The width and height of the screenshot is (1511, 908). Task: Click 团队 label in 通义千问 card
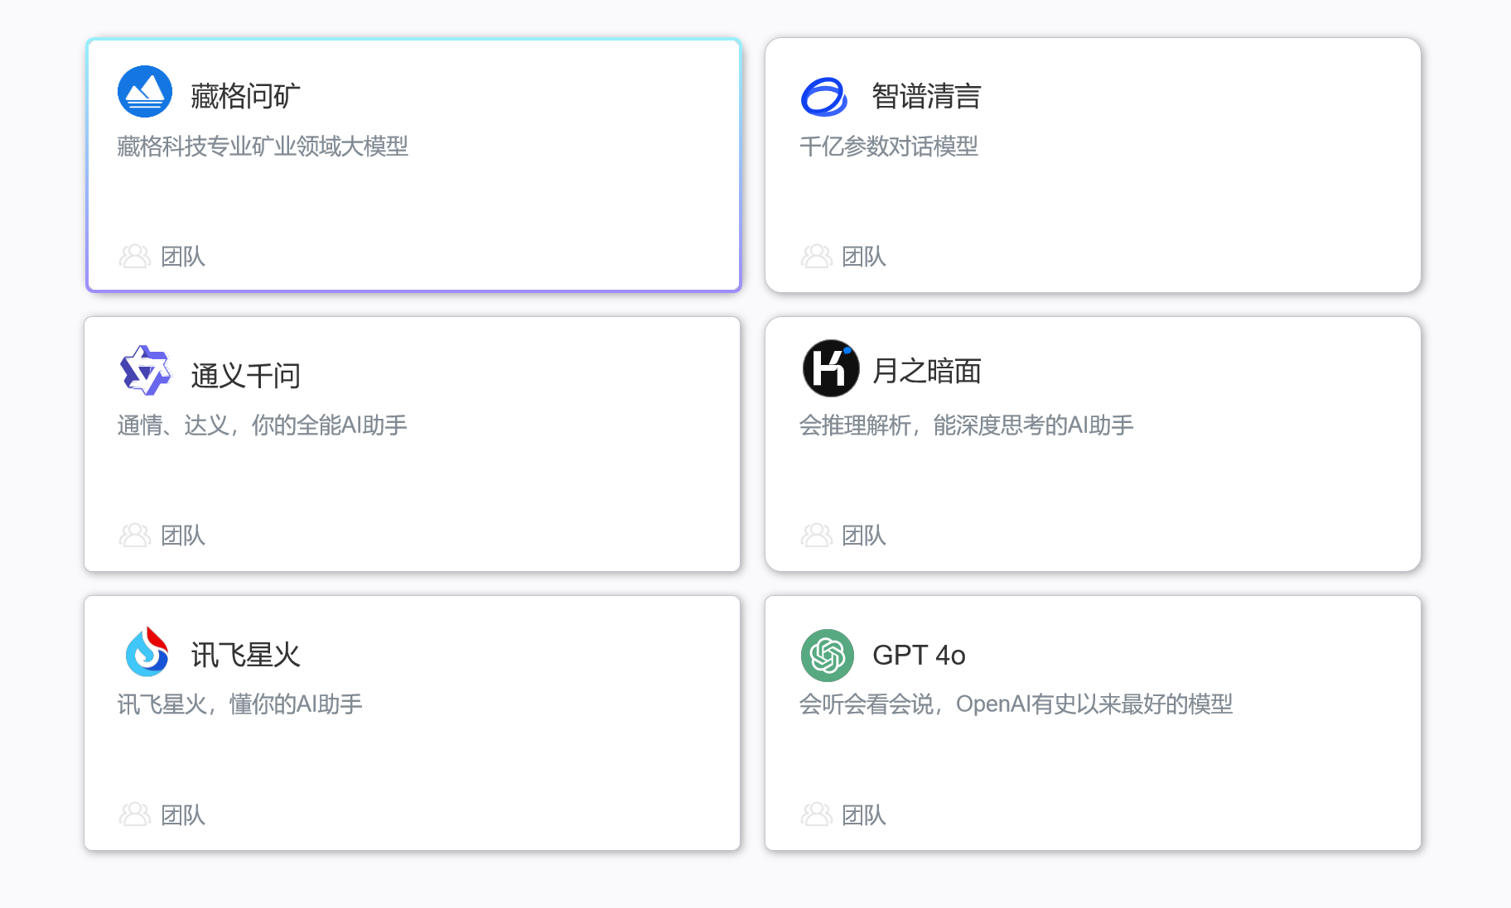tap(183, 536)
